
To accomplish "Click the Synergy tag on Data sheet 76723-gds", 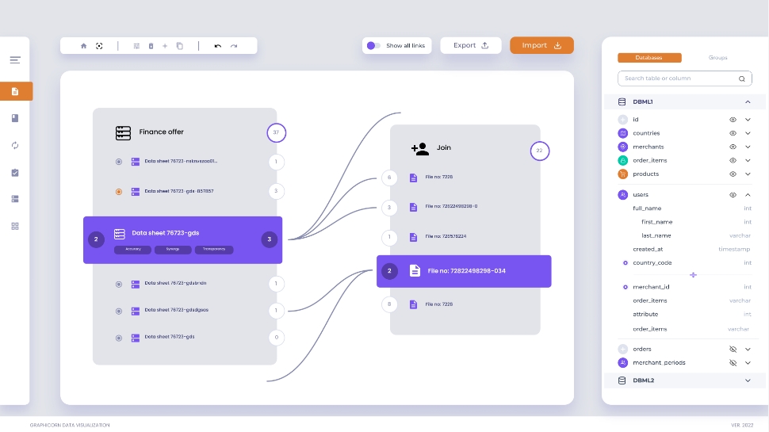I will click(x=173, y=250).
